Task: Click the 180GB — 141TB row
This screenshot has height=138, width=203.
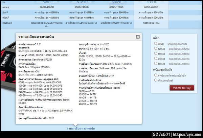Action: 88,98
